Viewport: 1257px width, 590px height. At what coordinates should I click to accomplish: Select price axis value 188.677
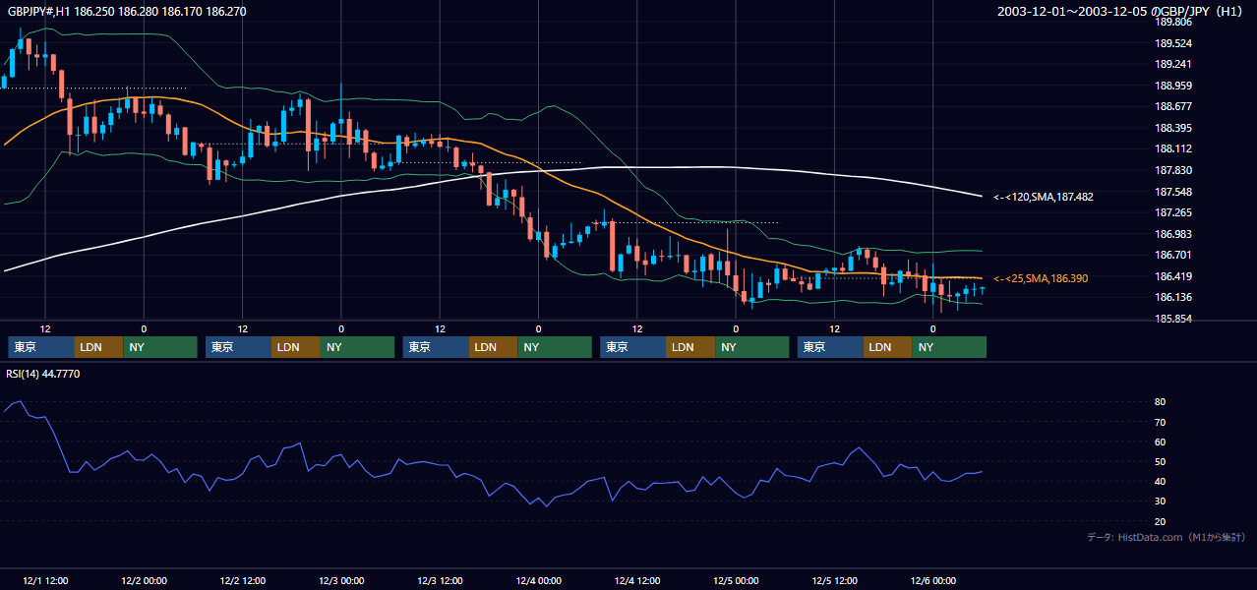[x=1172, y=106]
